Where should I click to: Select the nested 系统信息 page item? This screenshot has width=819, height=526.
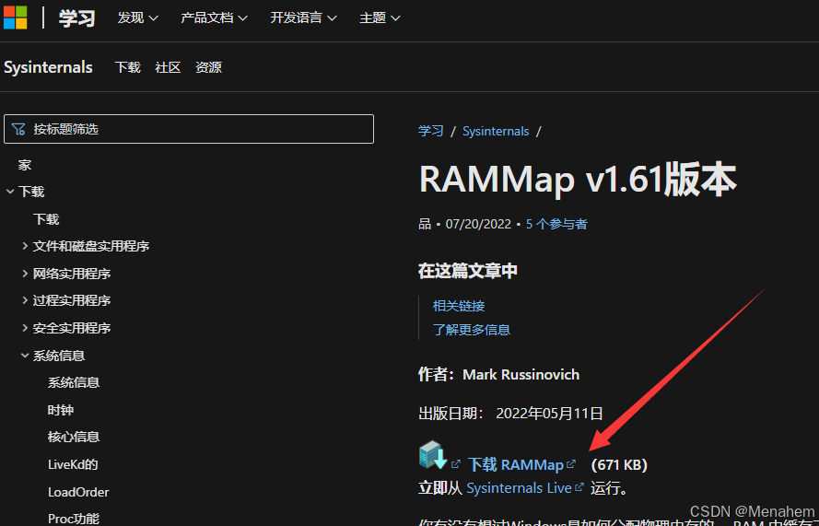[x=74, y=383]
